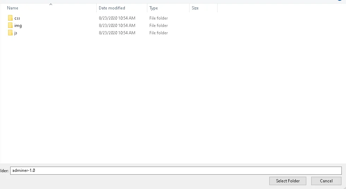Click the img row date modified value
Screen dimensions: 346x189
pos(117,26)
